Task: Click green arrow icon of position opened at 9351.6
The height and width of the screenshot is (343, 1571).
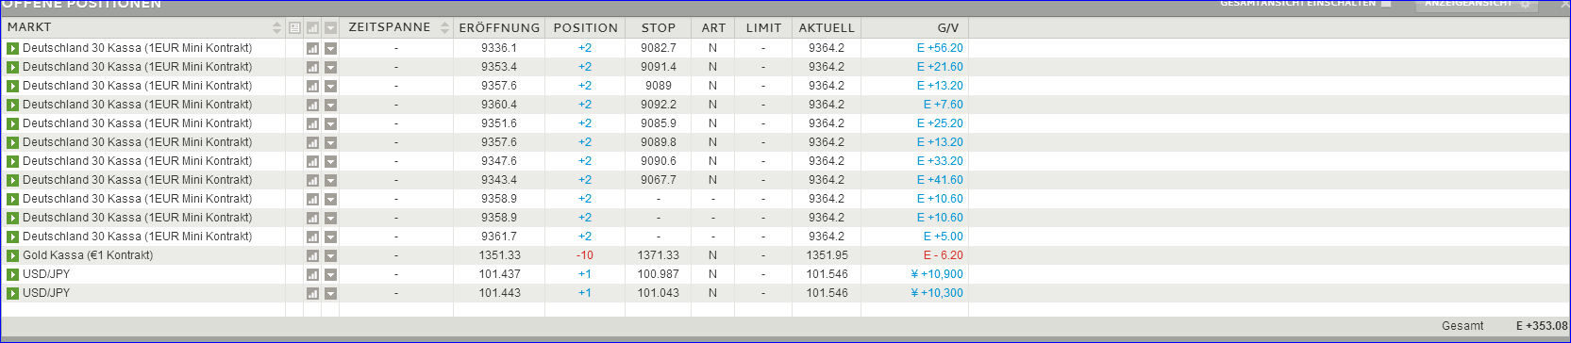Action: [x=12, y=123]
